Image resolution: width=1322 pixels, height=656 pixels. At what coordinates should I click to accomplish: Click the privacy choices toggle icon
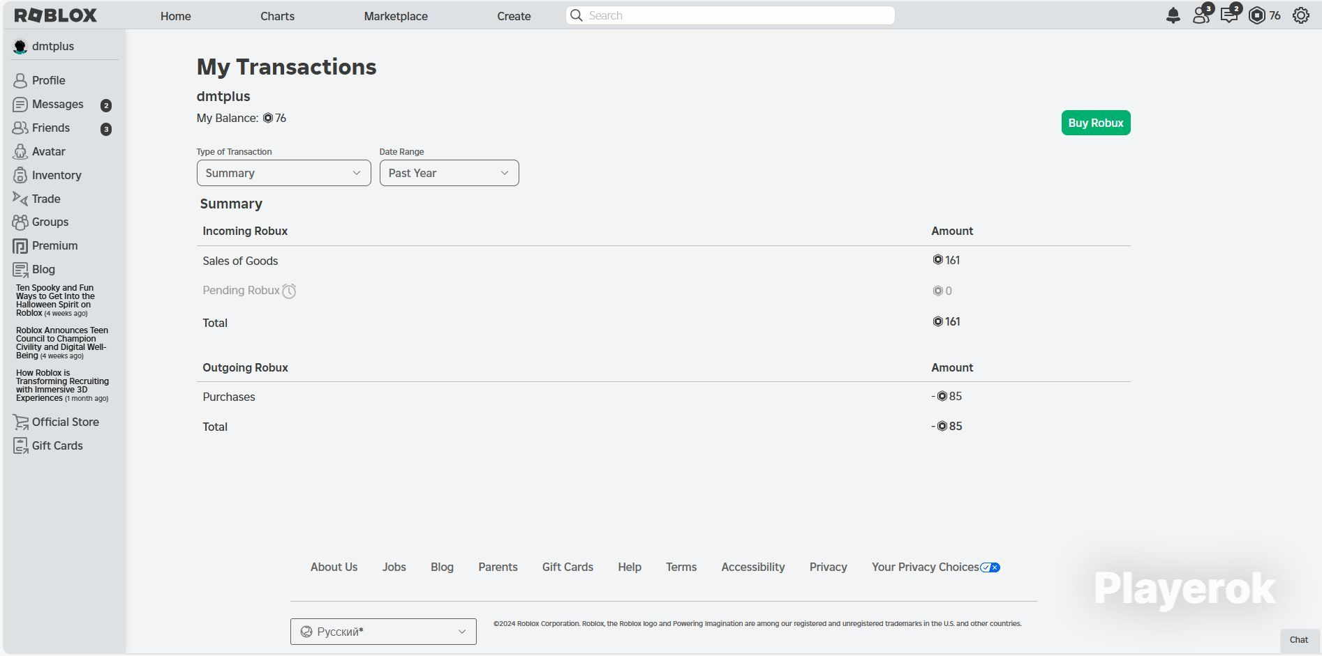990,567
